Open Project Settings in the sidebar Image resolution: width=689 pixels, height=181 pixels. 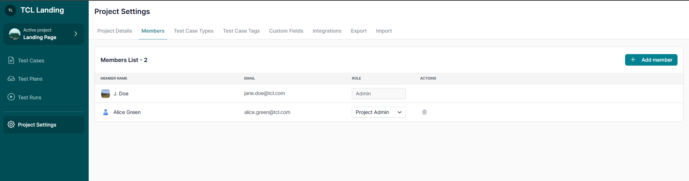(x=44, y=125)
